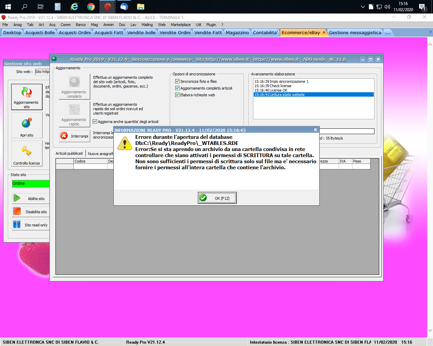Toggle Aggiornamento completo articoli checkbox

tap(177, 88)
